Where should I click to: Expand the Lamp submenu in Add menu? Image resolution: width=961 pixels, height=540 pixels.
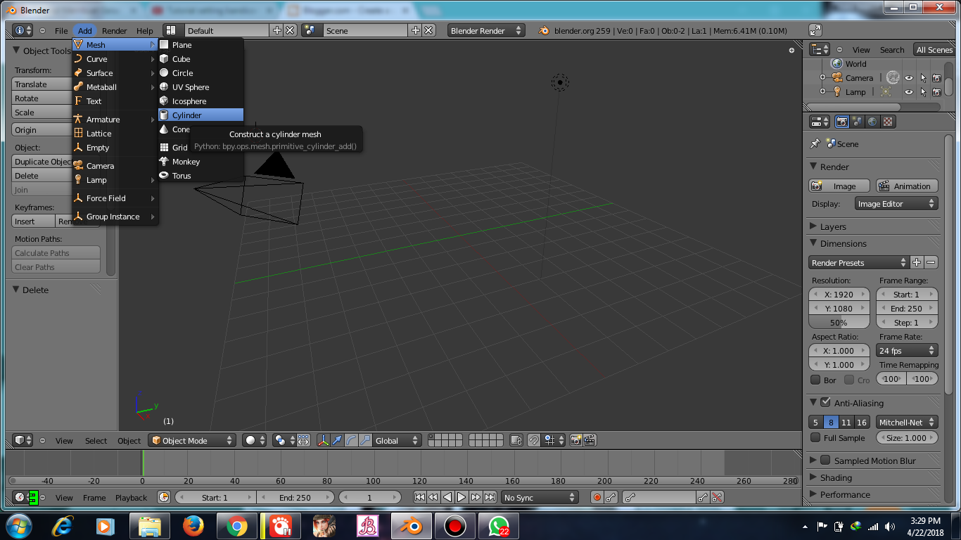point(115,180)
